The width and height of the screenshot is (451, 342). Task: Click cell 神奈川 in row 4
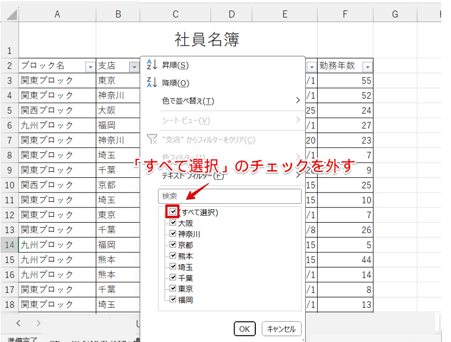[118, 95]
